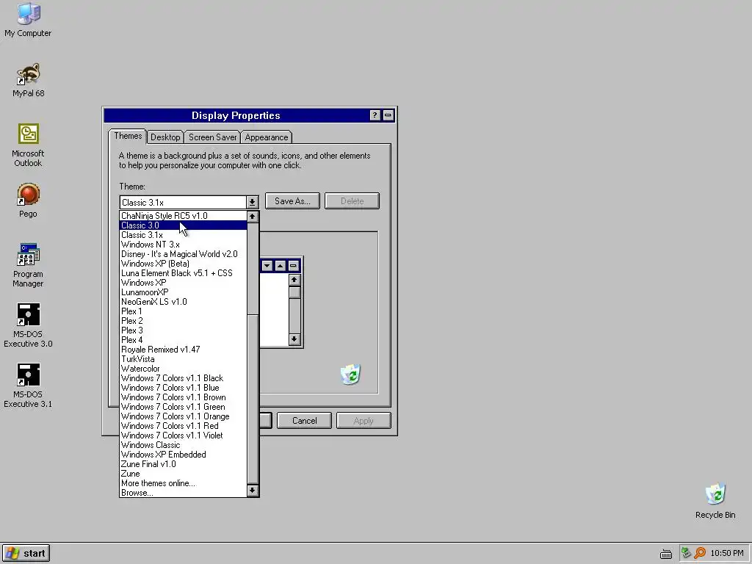Choose Windows XP (Beta) theme

pyautogui.click(x=183, y=264)
